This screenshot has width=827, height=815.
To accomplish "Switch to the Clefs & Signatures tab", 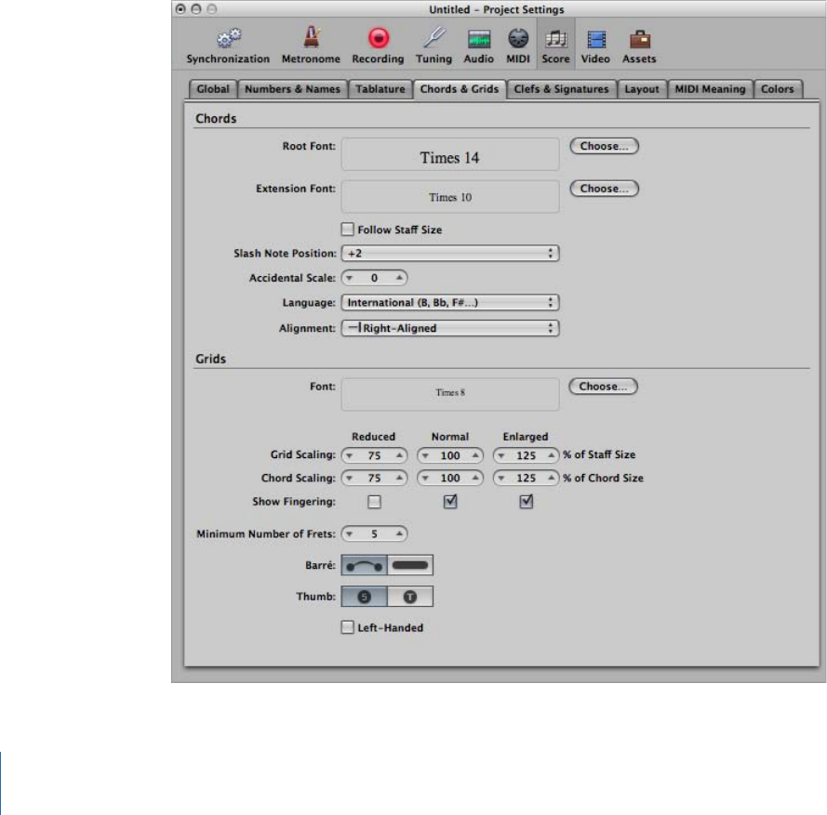I will click(x=561, y=89).
